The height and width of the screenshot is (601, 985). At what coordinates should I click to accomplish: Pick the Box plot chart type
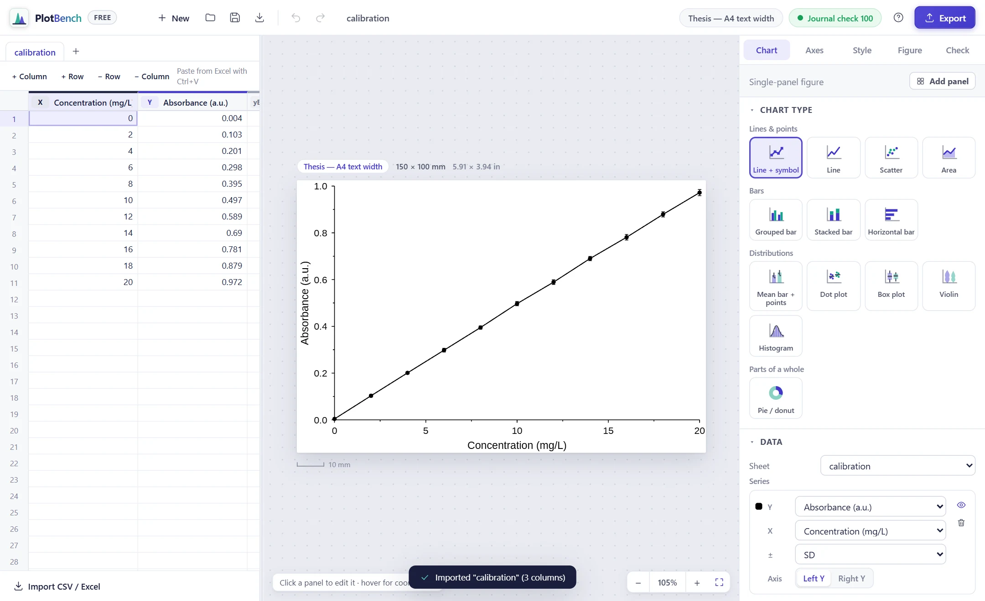[x=891, y=286]
